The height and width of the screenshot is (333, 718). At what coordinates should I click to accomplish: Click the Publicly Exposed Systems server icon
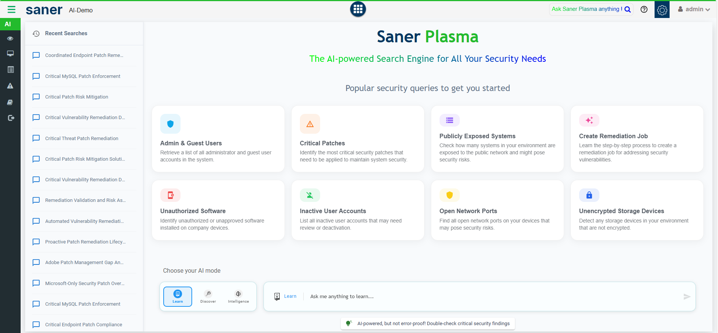(450, 120)
